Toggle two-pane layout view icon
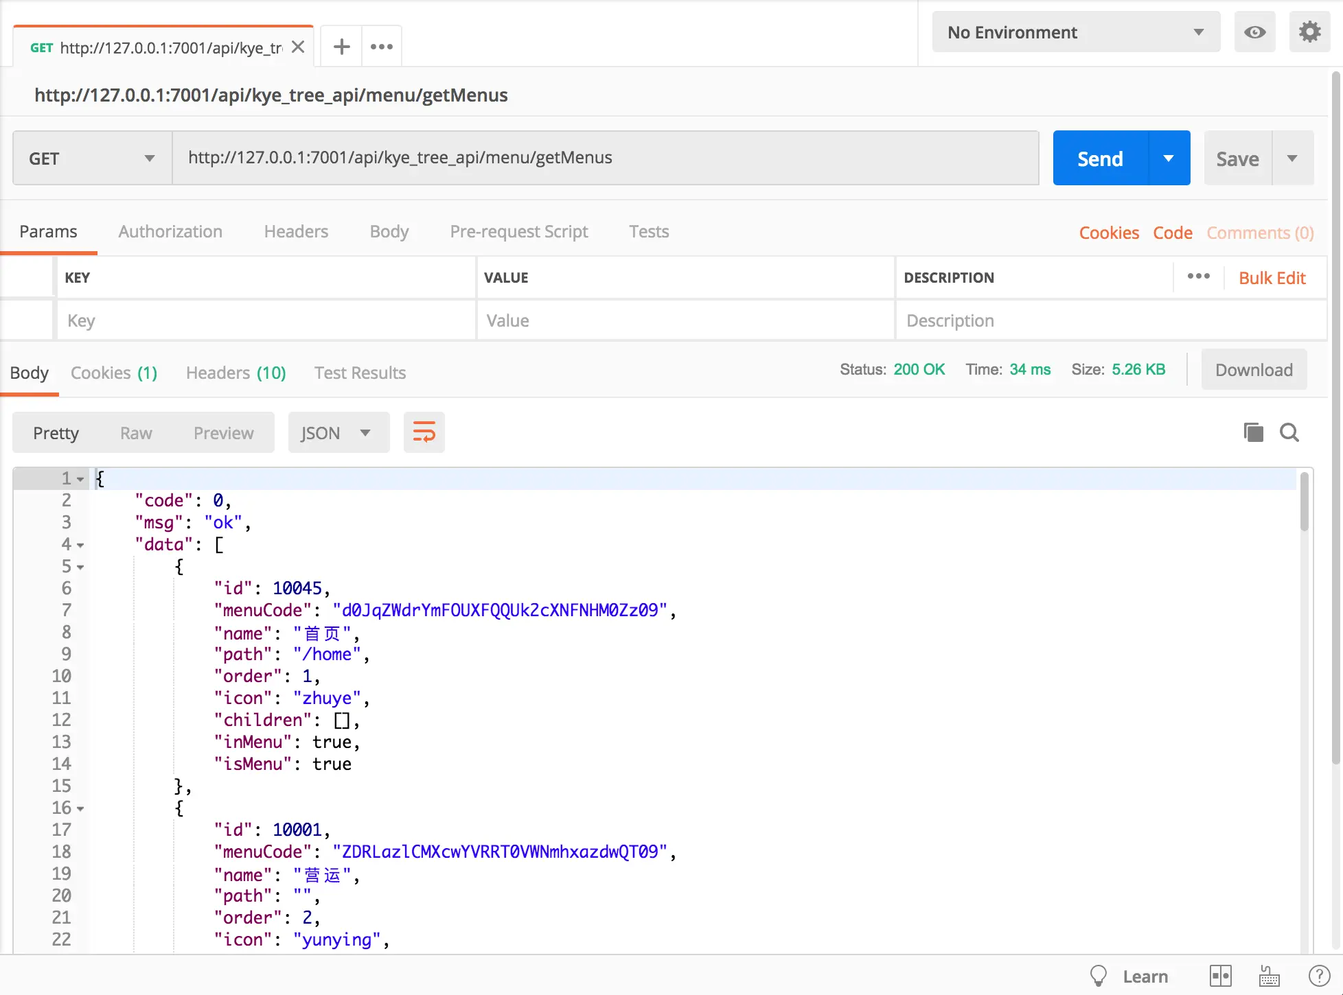 1220,976
